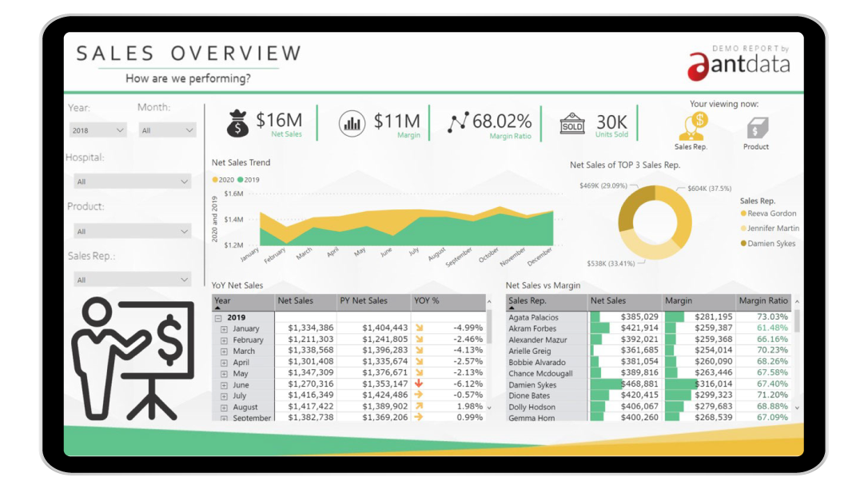Click the money bag Net Sales KPI icon
Viewport: 868px width, 489px height.
238,124
